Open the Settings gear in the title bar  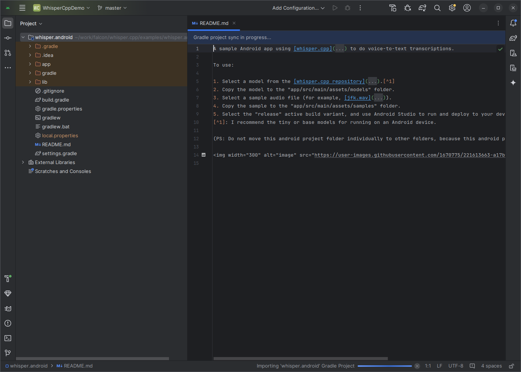(452, 7)
